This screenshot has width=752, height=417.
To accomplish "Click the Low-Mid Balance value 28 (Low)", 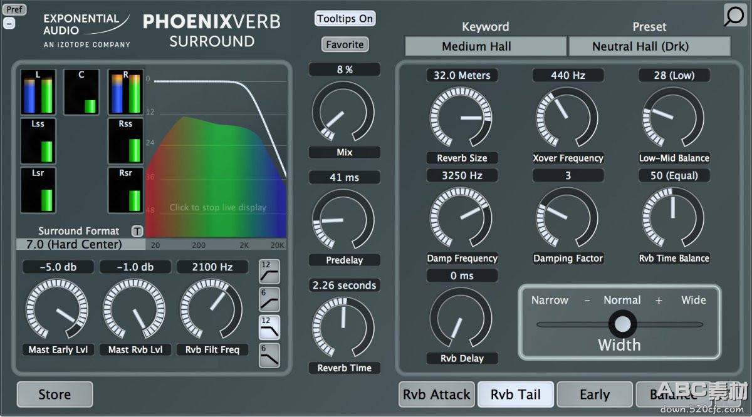I will pyautogui.click(x=674, y=75).
